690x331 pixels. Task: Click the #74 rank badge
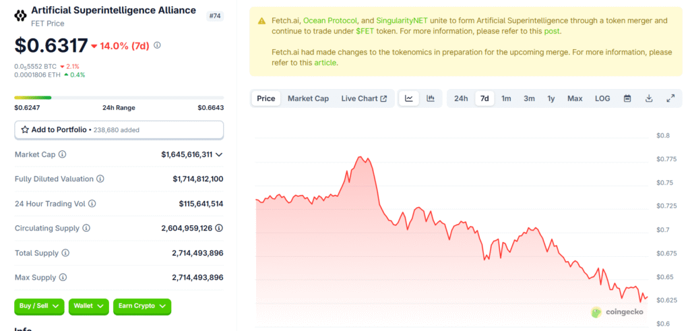pyautogui.click(x=214, y=16)
